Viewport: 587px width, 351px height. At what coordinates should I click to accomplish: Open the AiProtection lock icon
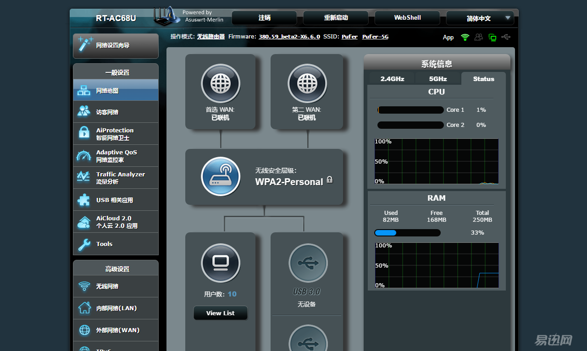click(x=84, y=133)
